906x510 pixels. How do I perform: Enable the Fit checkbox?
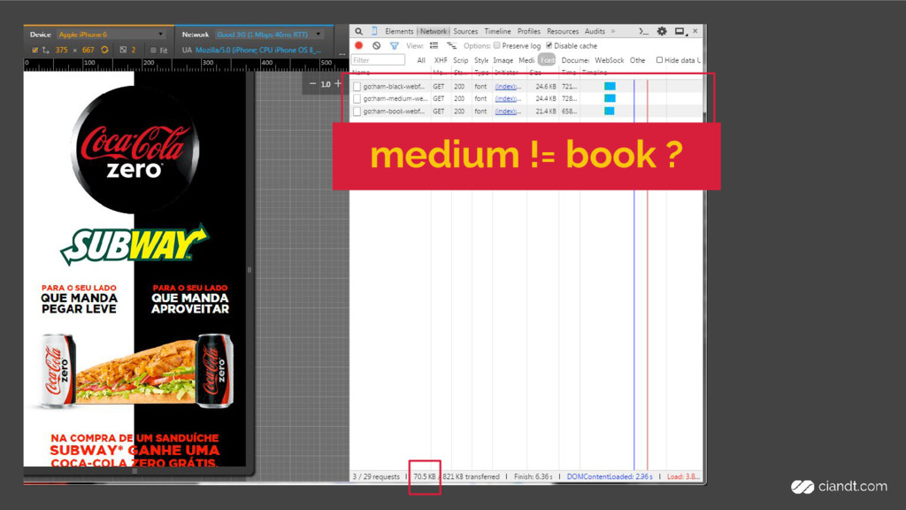pos(153,50)
